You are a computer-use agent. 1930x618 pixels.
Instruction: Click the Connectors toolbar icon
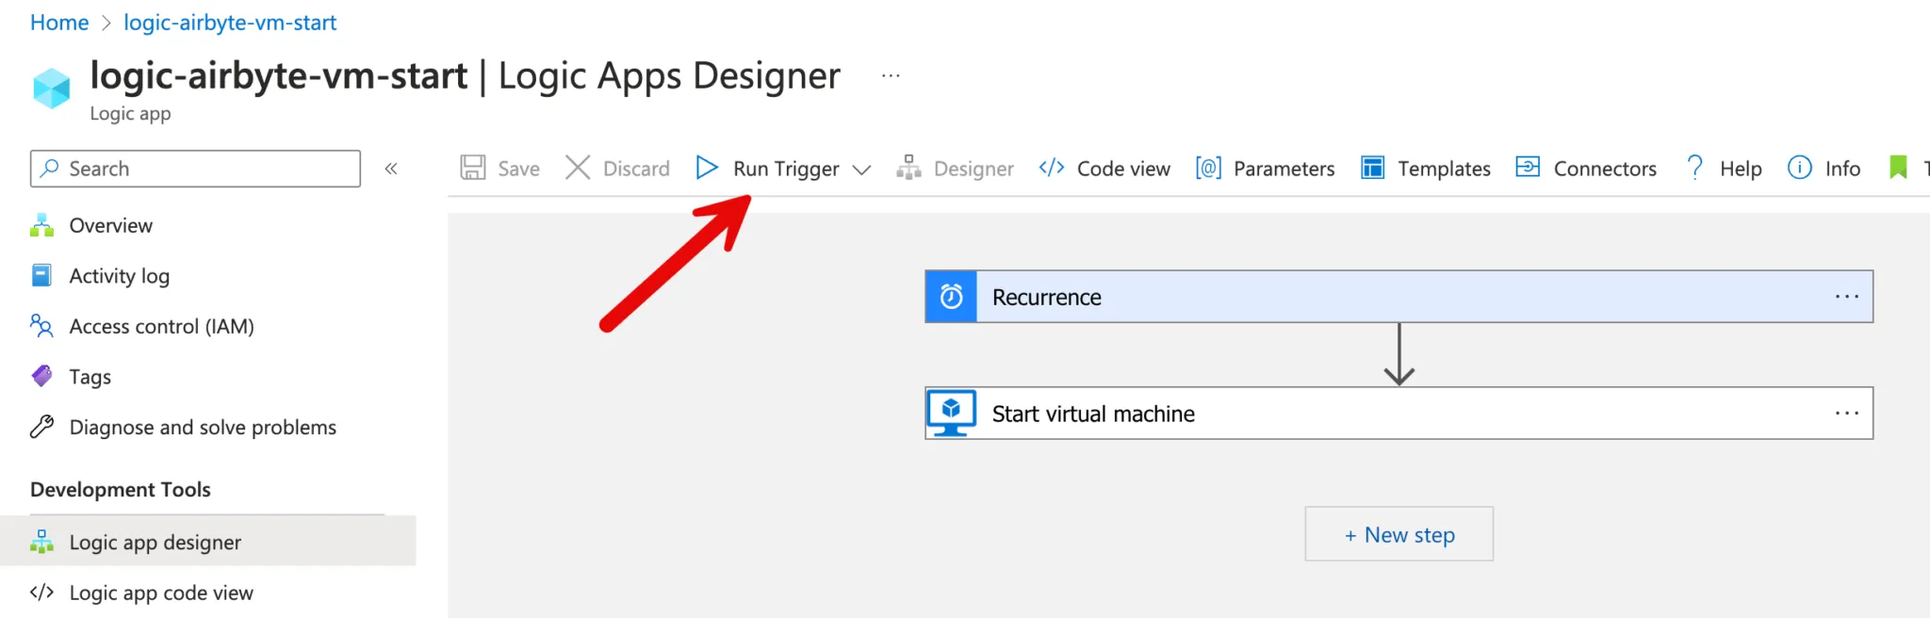click(x=1528, y=168)
